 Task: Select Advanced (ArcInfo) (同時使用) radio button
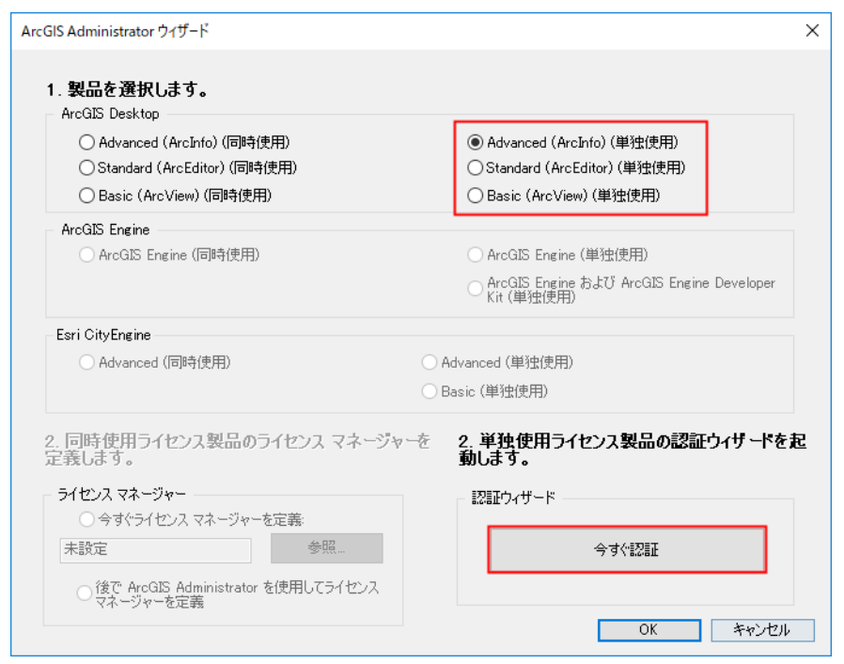click(86, 143)
